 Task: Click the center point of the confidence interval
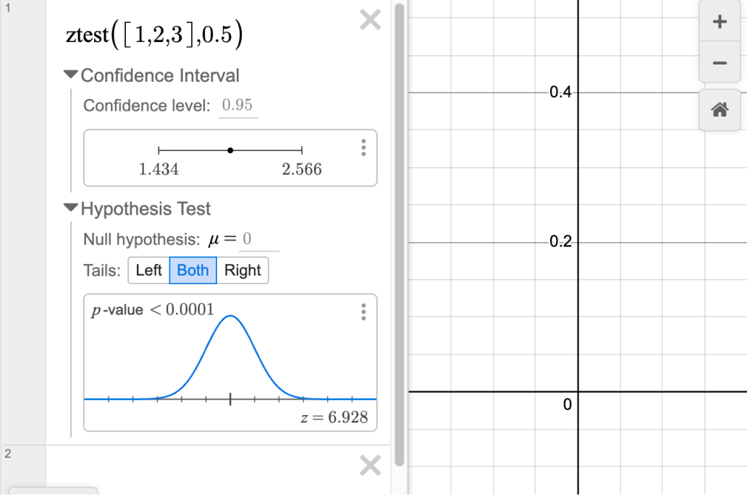[x=231, y=150]
